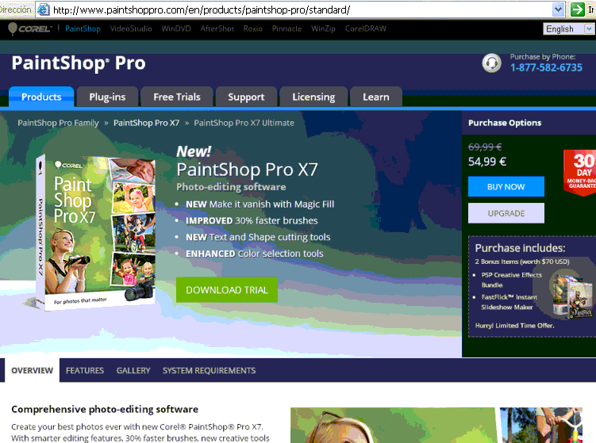Viewport: 596px width, 443px height.
Task: Click the URL address field
Action: 300,10
